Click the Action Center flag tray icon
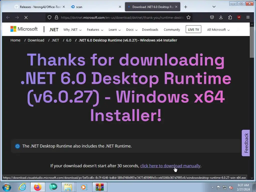The height and width of the screenshot is (192, 256). tap(218, 187)
